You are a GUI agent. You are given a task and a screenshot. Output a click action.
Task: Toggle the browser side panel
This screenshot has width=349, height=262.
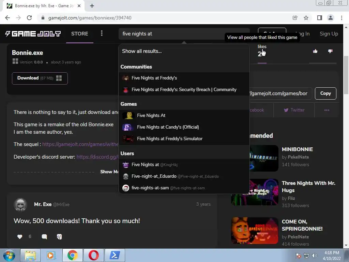320,18
